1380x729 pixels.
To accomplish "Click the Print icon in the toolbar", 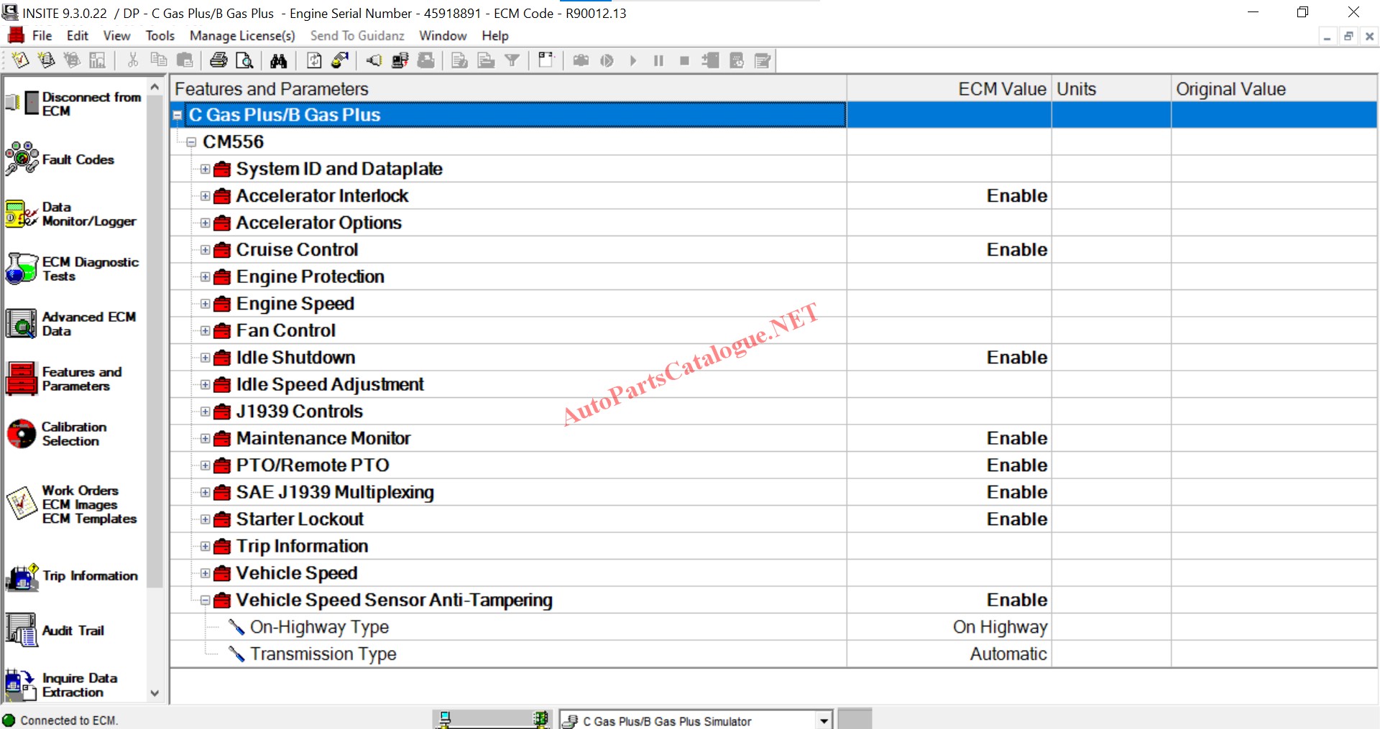I will coord(218,61).
